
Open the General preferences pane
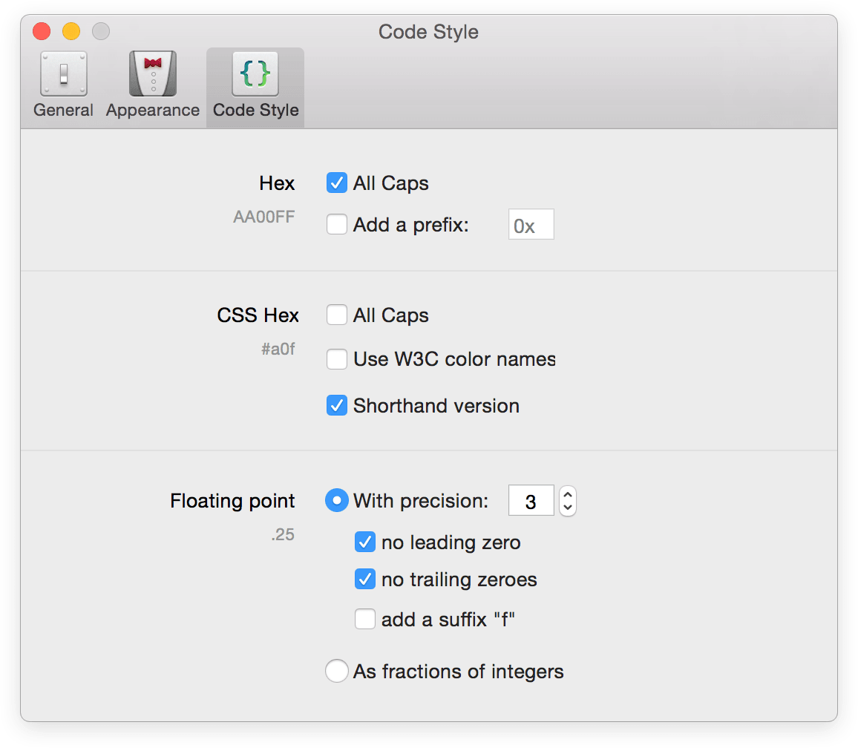click(64, 86)
